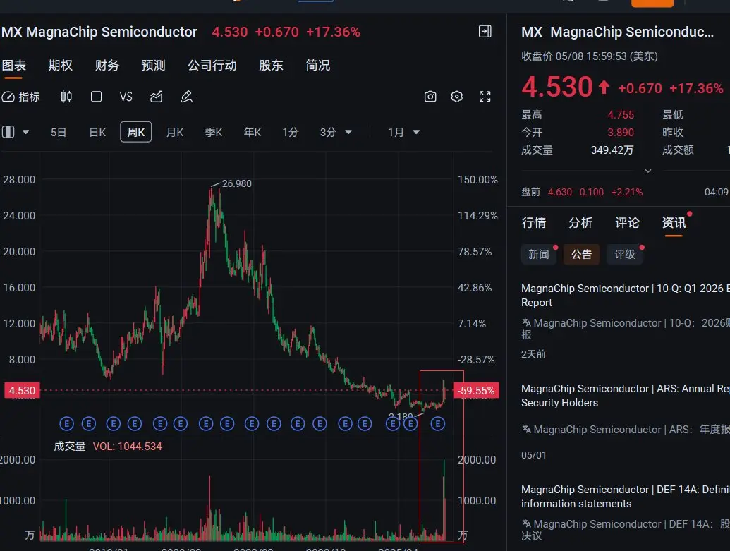Screen dimensions: 730x551
Task: Click the last earnings E marker
Action: pyautogui.click(x=437, y=424)
